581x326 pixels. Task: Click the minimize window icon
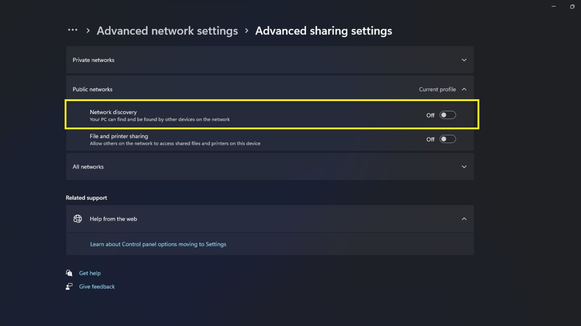pos(553,6)
